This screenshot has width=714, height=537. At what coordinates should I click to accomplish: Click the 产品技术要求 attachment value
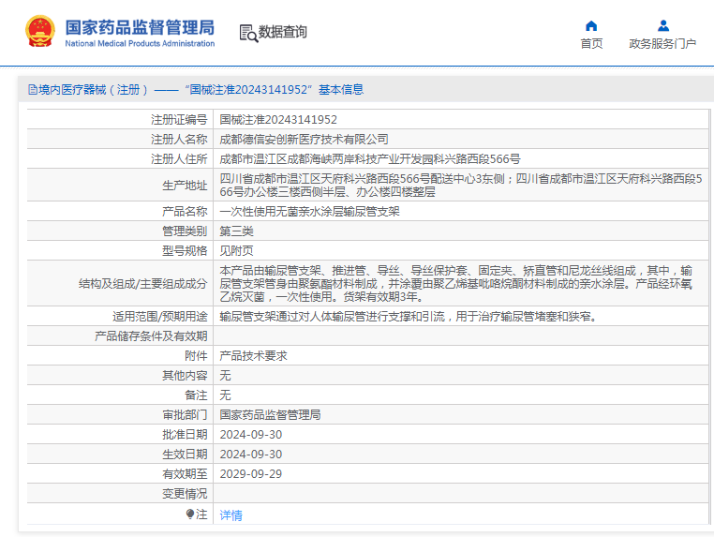click(x=253, y=356)
